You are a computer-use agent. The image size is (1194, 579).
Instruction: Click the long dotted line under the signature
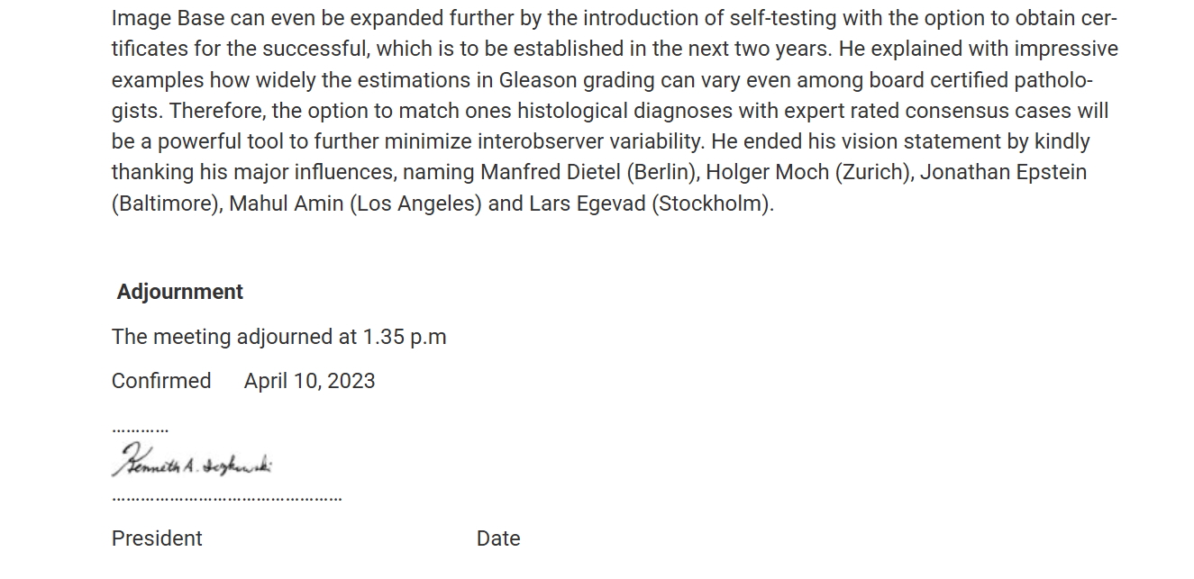[x=226, y=498]
